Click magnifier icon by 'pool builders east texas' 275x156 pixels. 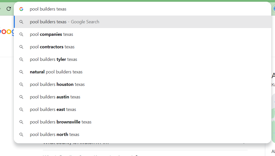coord(21,109)
